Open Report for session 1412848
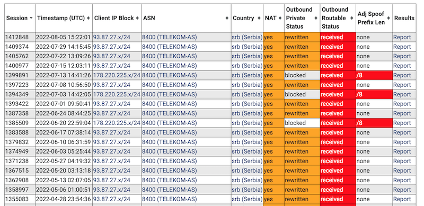 (402, 37)
